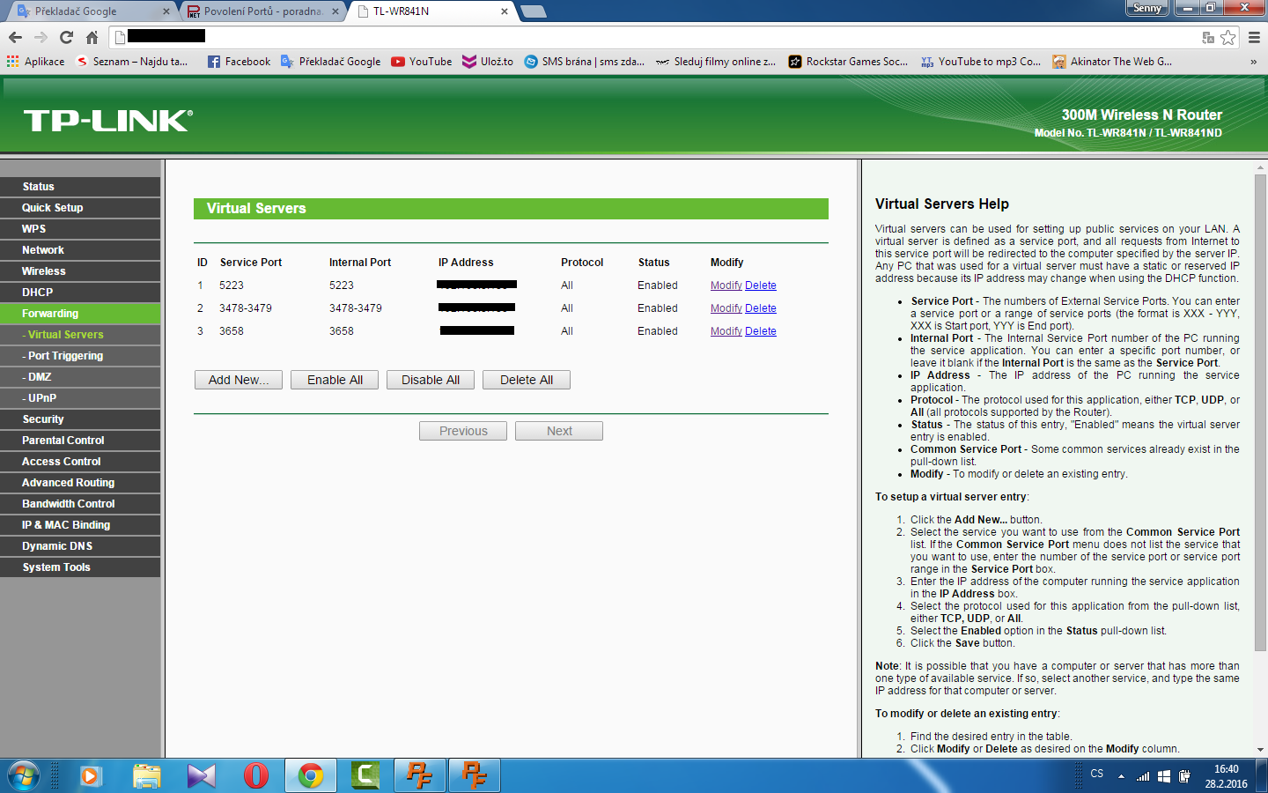Modify the port 5223 entry
This screenshot has width=1268, height=793.
pyautogui.click(x=726, y=285)
